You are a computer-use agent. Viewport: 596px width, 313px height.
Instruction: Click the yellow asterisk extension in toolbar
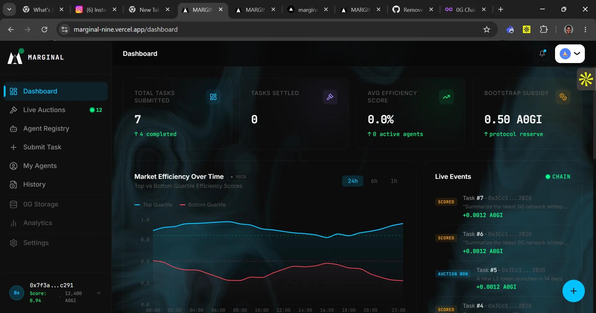click(x=527, y=29)
